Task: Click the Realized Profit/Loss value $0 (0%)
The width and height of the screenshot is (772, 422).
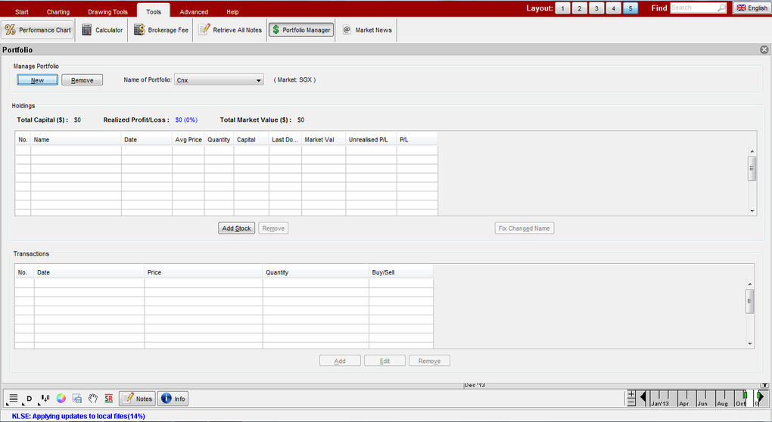Action: pos(186,120)
